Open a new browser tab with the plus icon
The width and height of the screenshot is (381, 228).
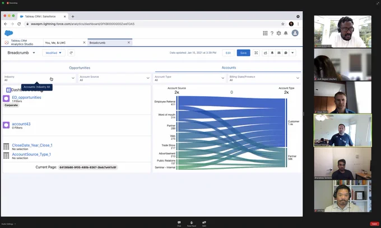pyautogui.click(x=73, y=16)
